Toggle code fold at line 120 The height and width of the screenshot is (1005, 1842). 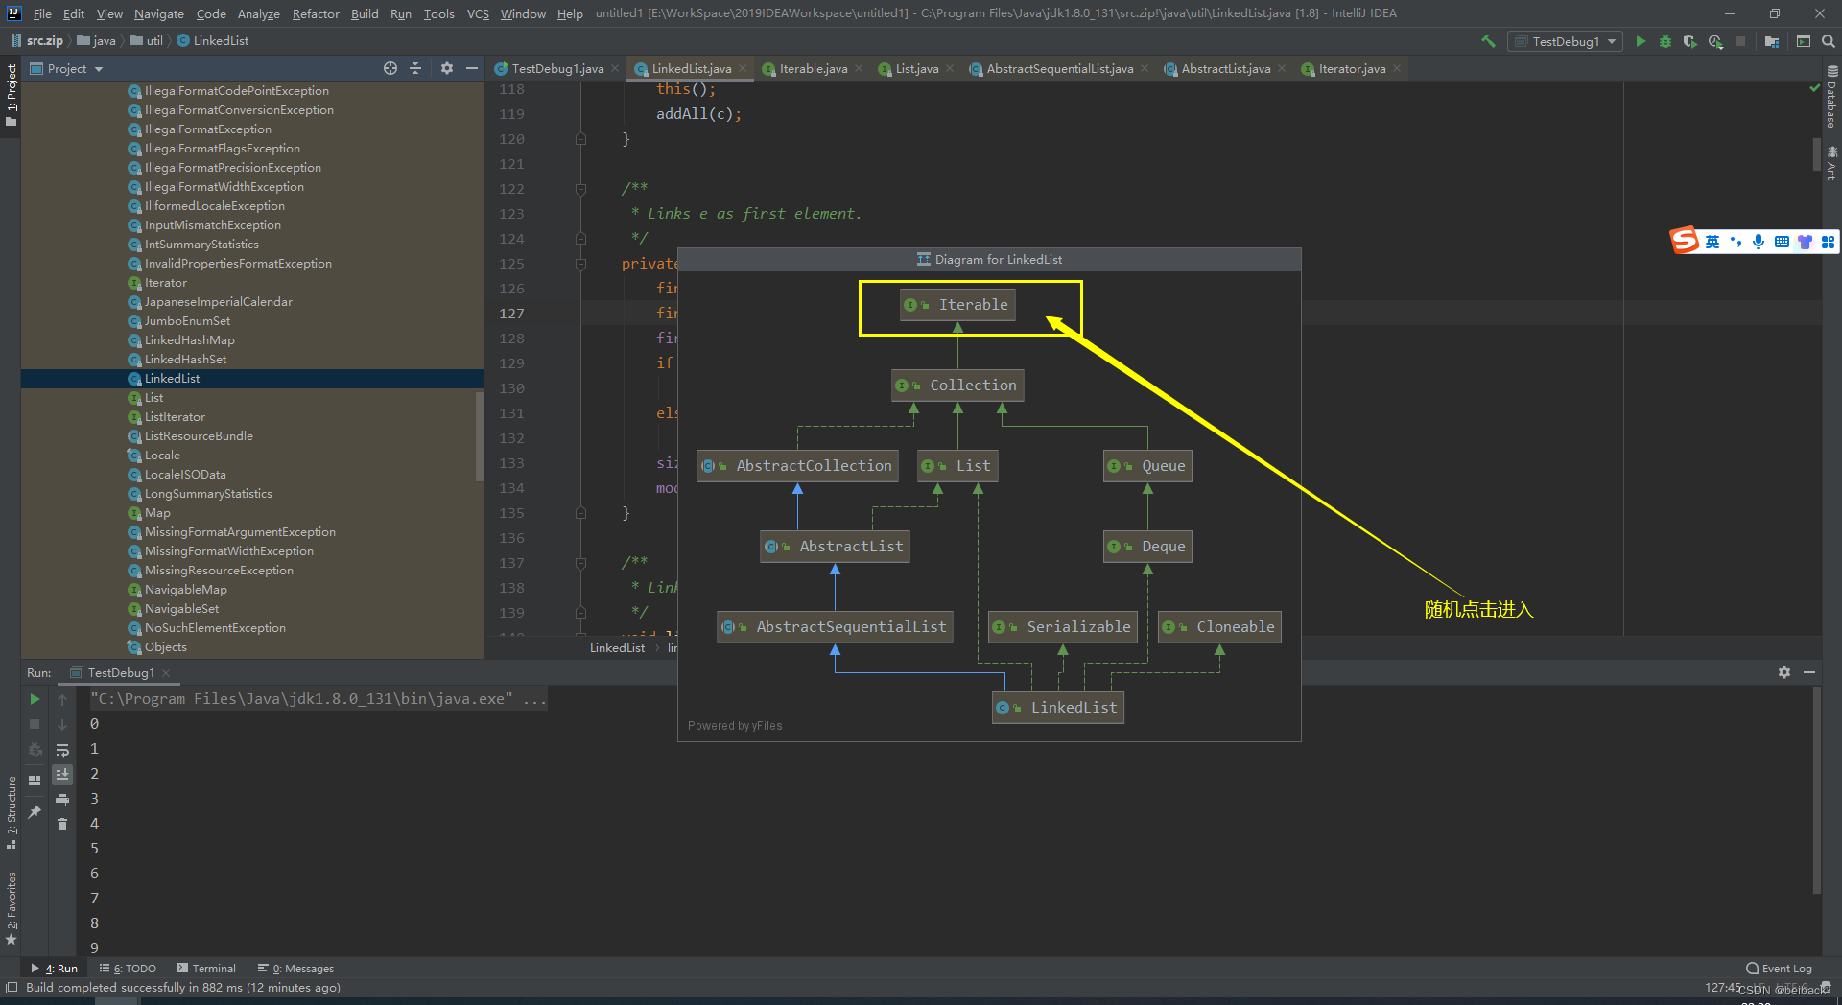click(580, 139)
